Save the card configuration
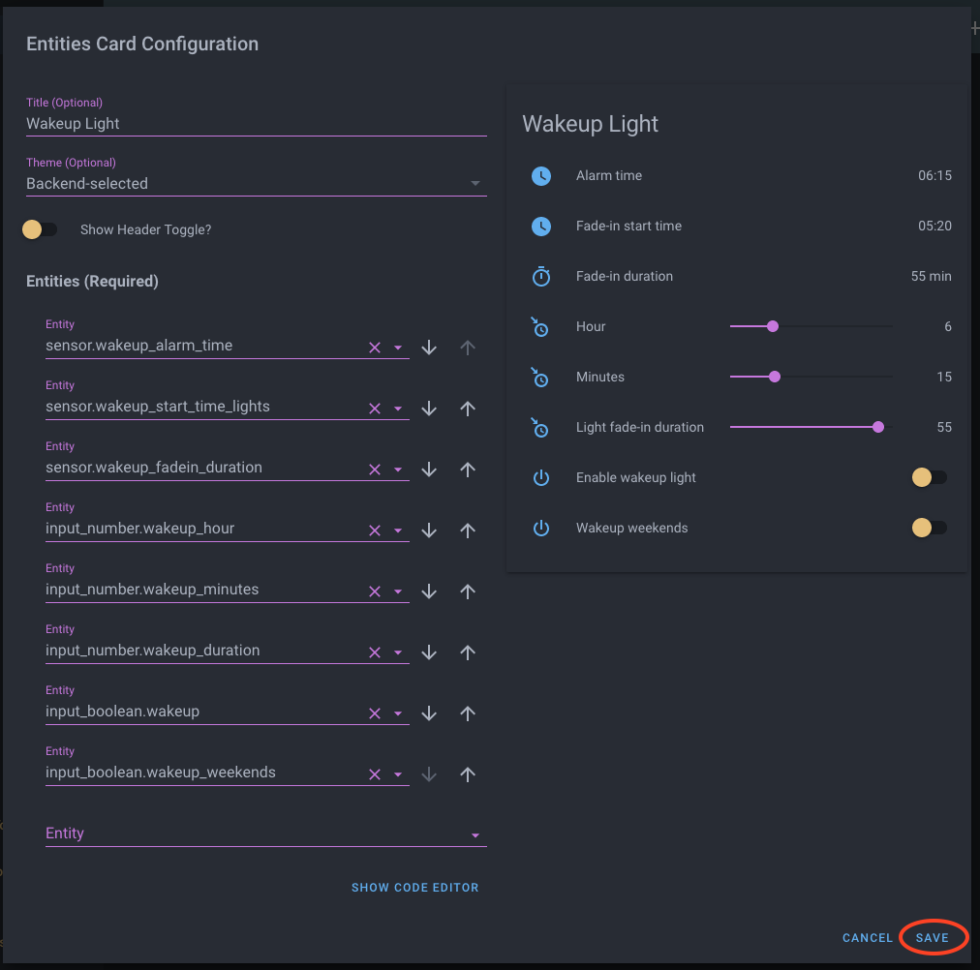Viewport: 980px width, 970px height. point(933,938)
